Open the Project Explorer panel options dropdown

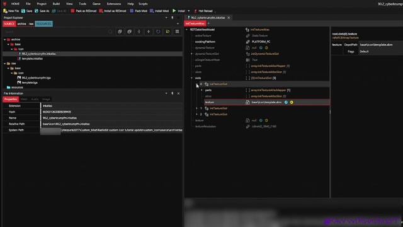[x=166, y=18]
